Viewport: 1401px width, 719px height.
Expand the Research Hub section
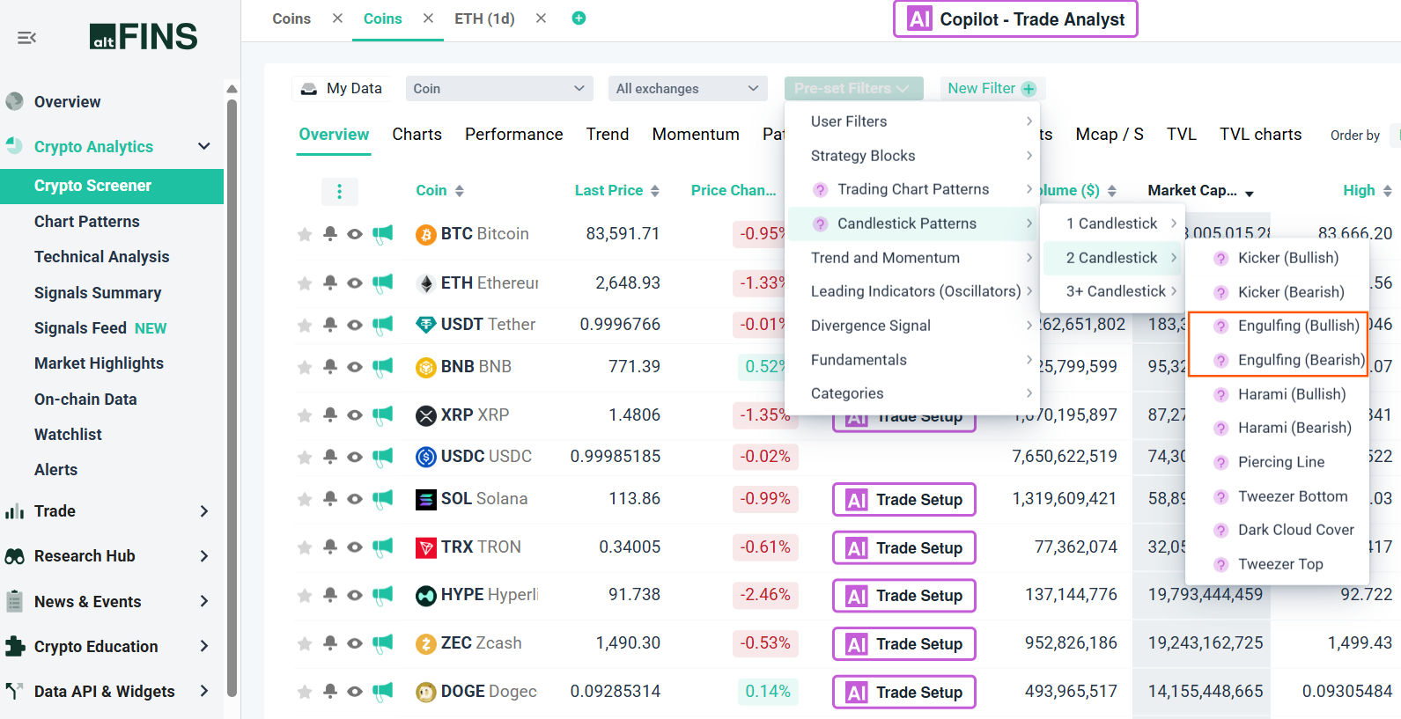204,556
